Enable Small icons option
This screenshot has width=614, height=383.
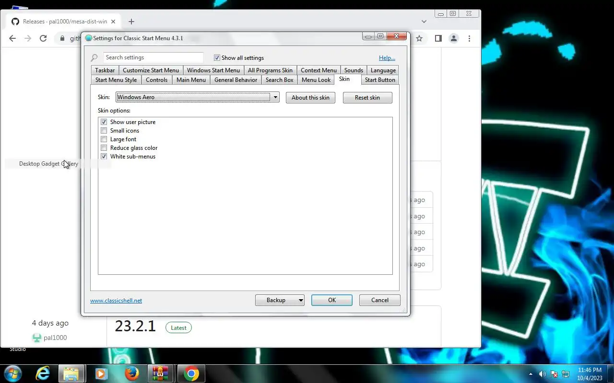tap(104, 131)
